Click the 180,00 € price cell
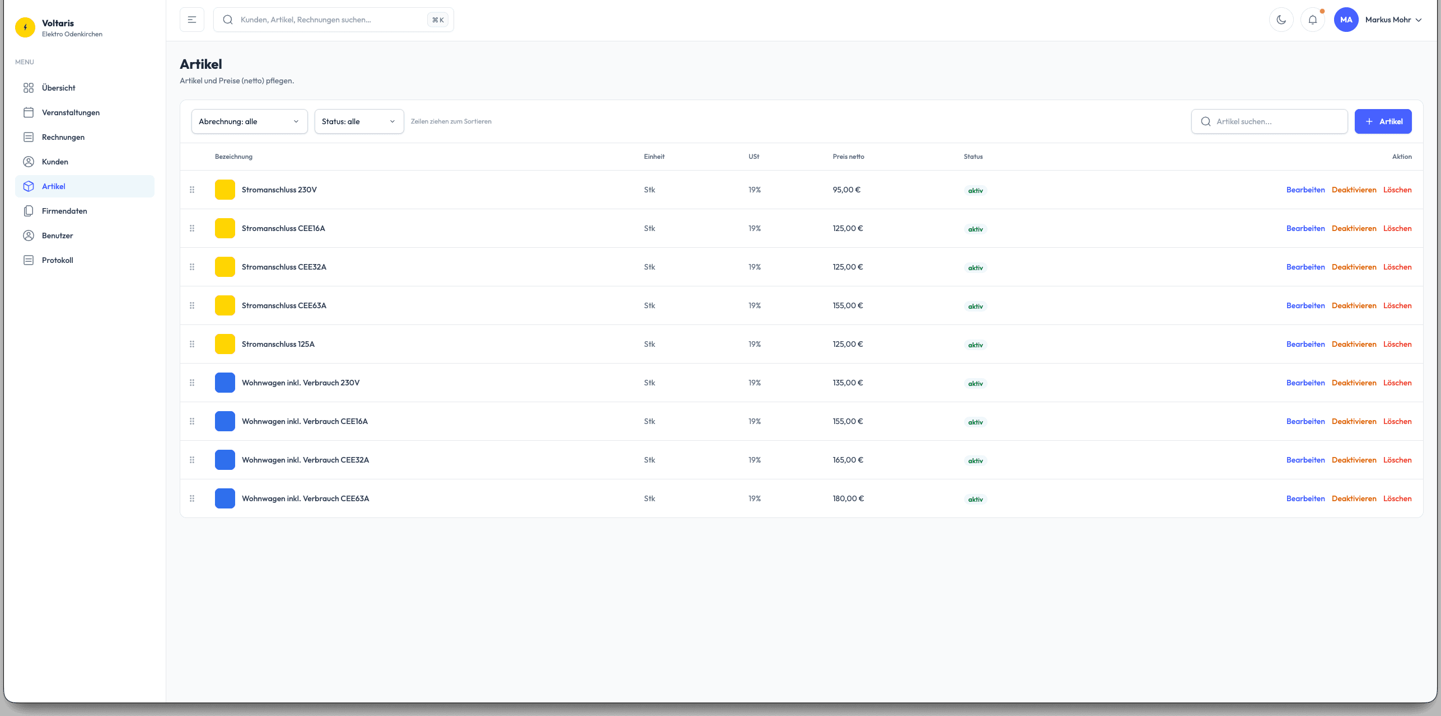1441x716 pixels. pyautogui.click(x=848, y=498)
